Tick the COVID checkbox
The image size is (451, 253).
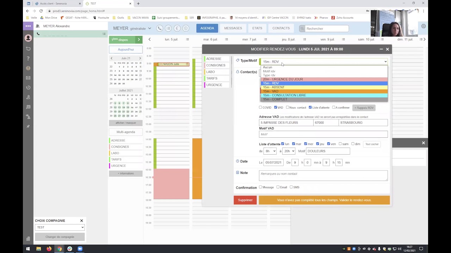coord(260,108)
